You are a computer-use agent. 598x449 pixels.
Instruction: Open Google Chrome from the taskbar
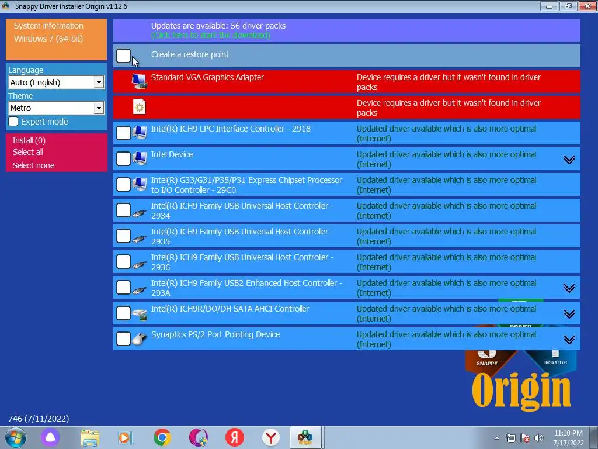click(x=162, y=437)
